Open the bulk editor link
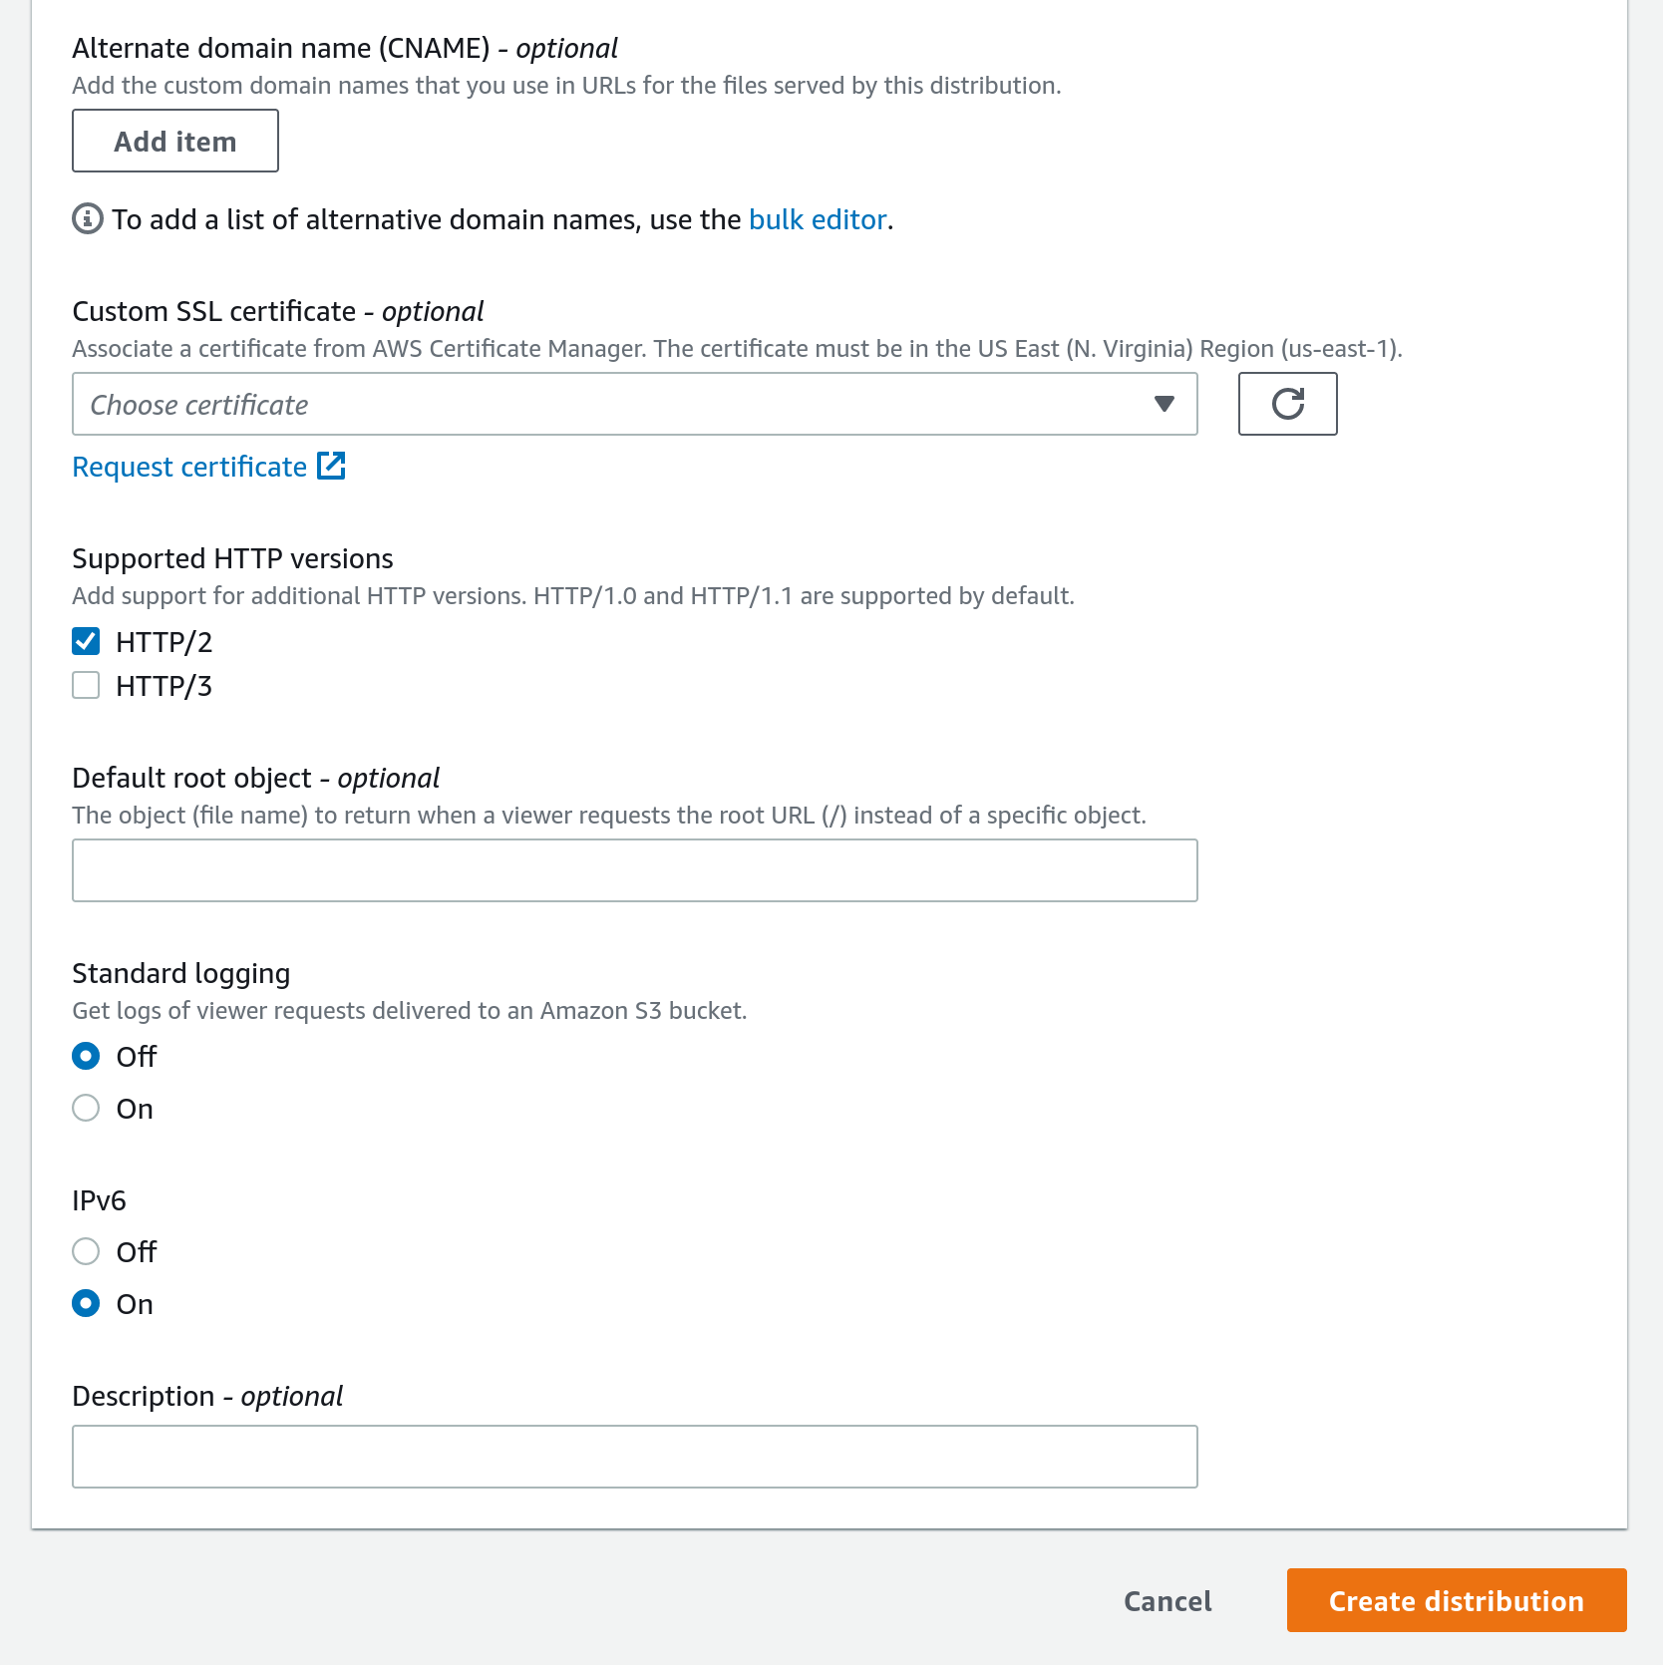 [817, 218]
